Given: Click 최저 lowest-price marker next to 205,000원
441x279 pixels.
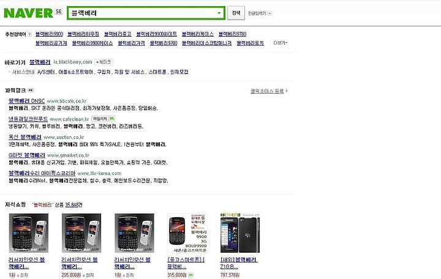Looking at the screenshot, I should [88, 275].
